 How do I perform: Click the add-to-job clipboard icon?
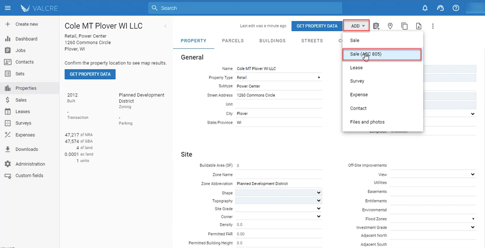coord(376,26)
